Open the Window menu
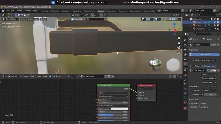Viewport: 221px width, 124px height. click(28, 11)
